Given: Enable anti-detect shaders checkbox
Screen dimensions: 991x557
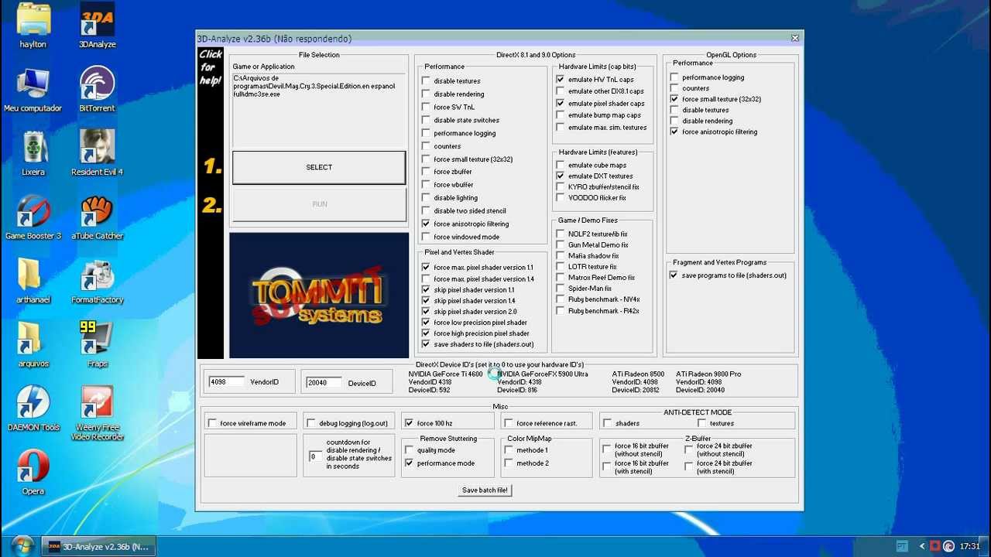Looking at the screenshot, I should coord(608,424).
